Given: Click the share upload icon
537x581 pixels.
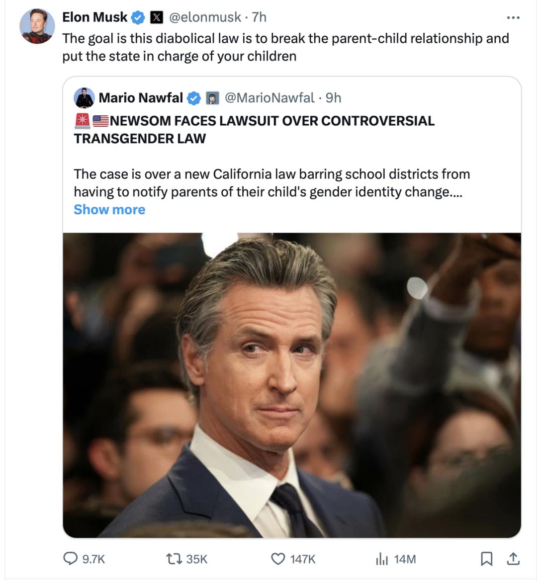Looking at the screenshot, I should click(513, 559).
